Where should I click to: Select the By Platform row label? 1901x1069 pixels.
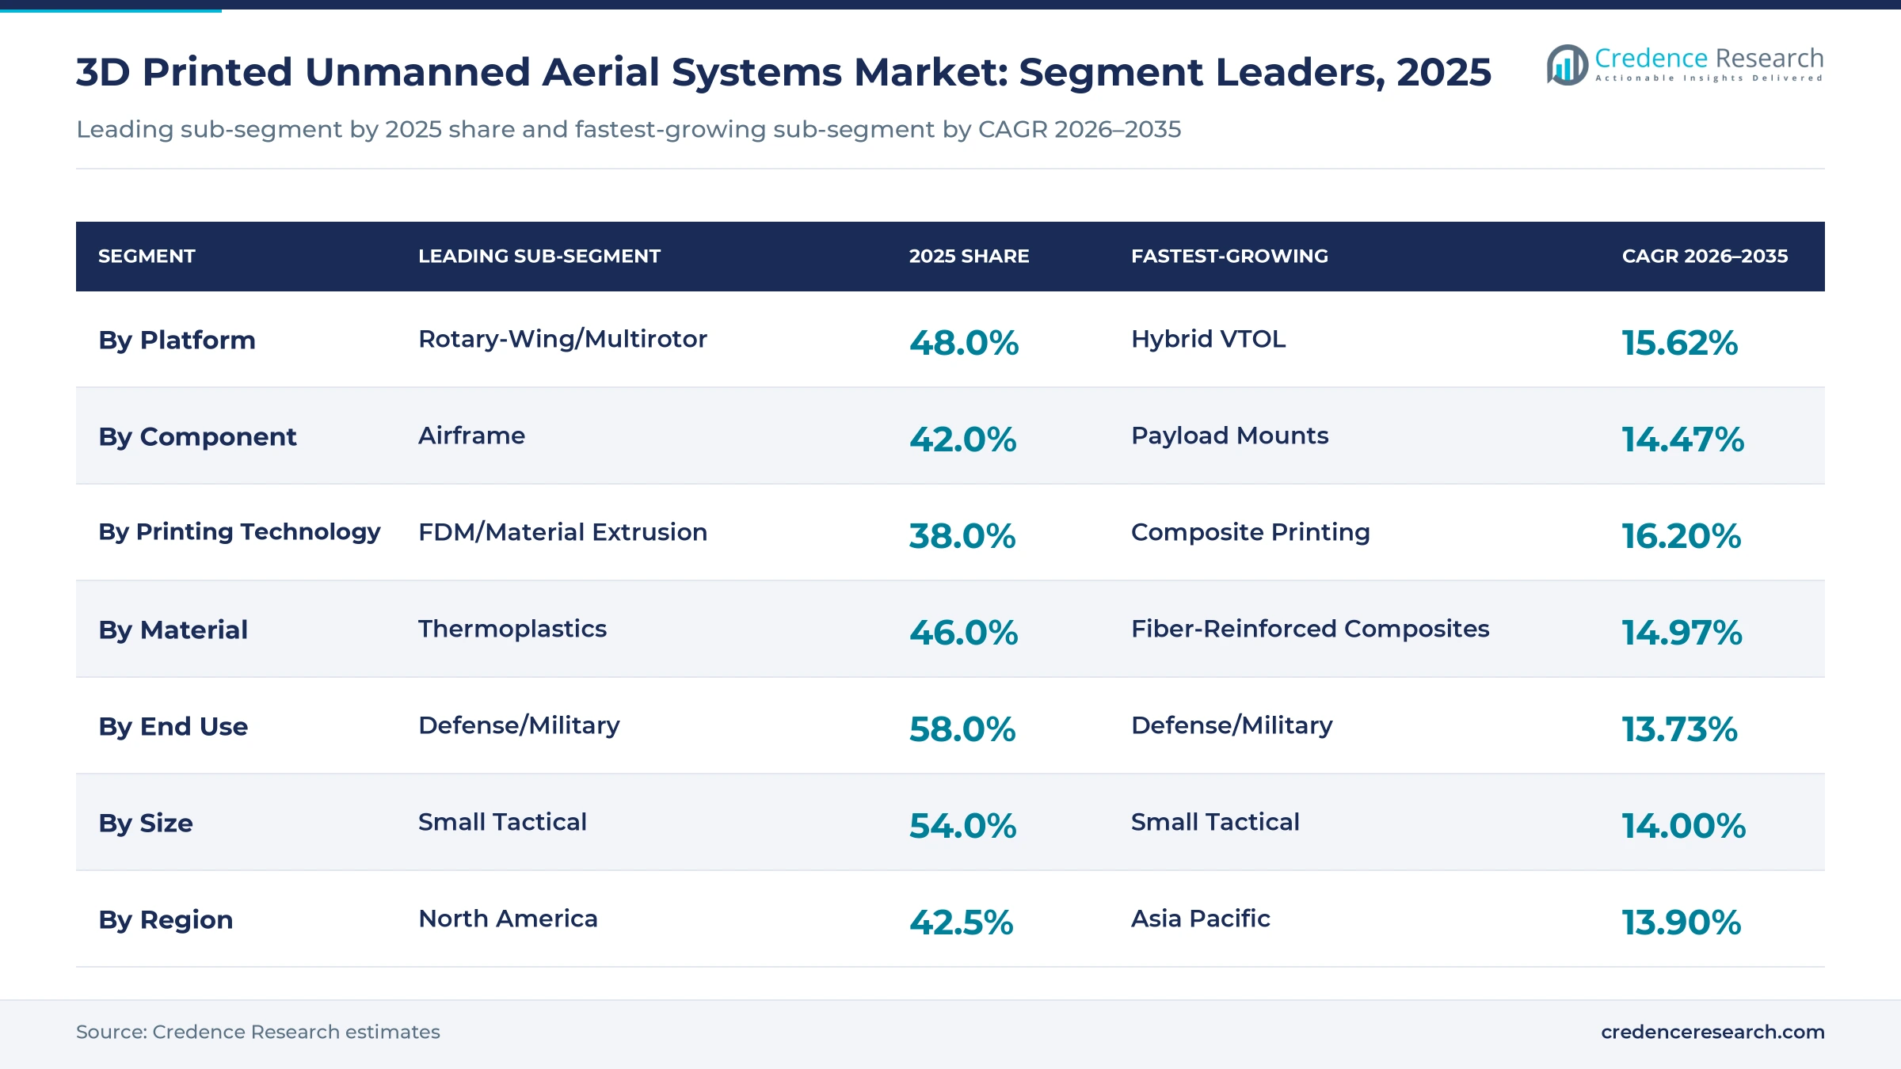(177, 340)
